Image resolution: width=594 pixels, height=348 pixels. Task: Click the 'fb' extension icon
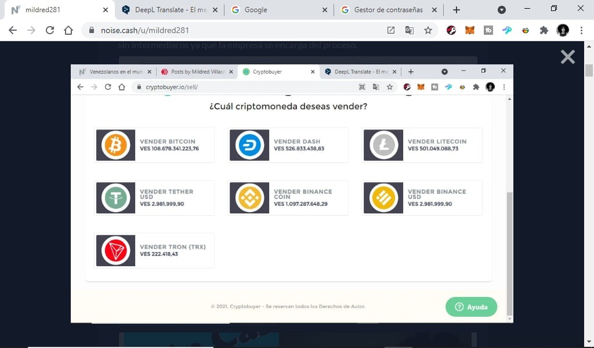pyautogui.click(x=488, y=30)
